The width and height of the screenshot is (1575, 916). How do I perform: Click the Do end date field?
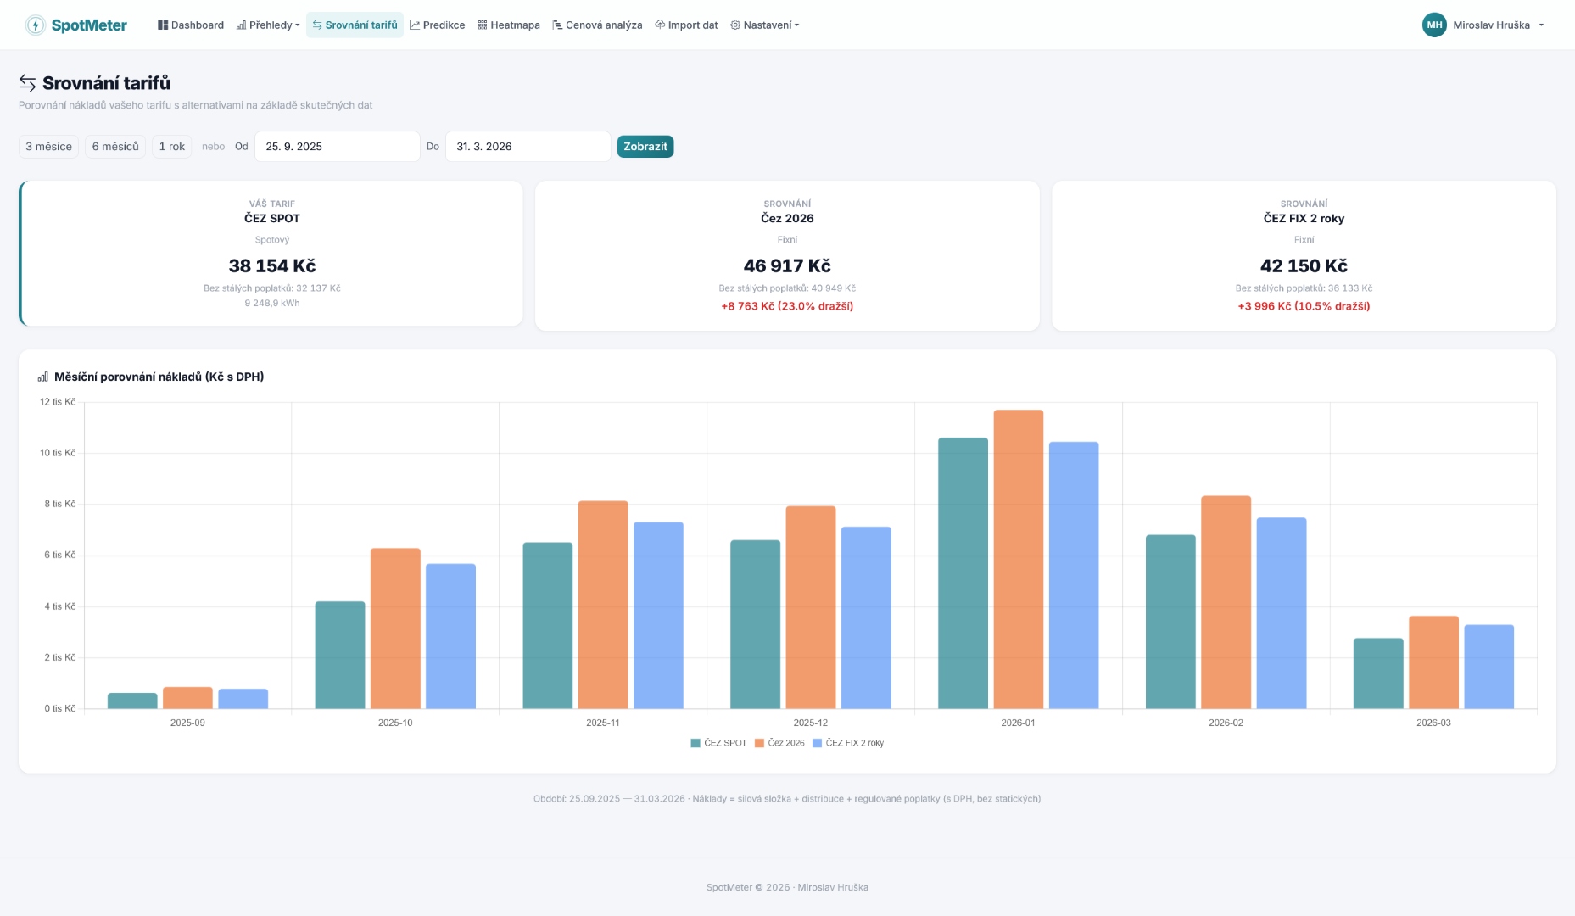pyautogui.click(x=528, y=147)
